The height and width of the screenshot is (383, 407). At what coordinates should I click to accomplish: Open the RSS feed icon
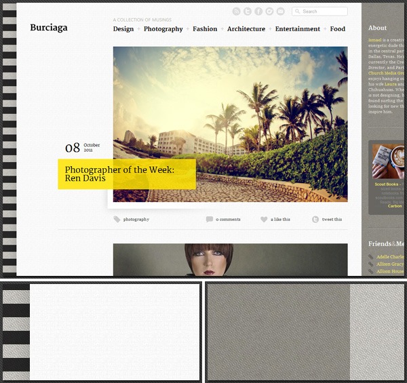tap(236, 12)
